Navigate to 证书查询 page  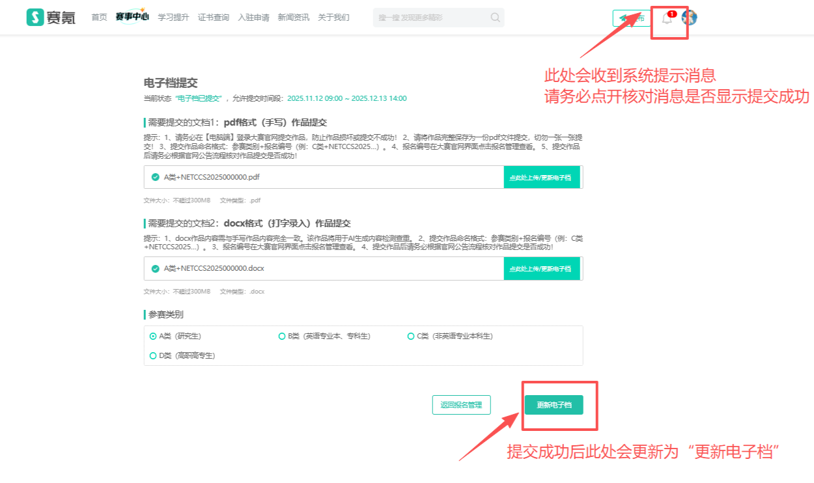pyautogui.click(x=213, y=18)
